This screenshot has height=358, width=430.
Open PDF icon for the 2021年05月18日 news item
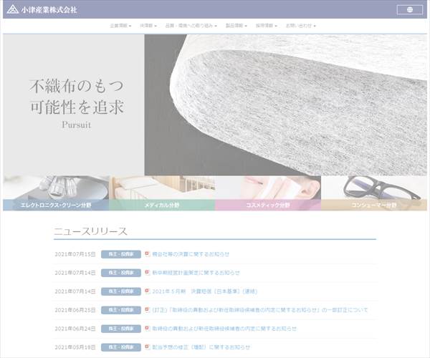pyautogui.click(x=147, y=347)
